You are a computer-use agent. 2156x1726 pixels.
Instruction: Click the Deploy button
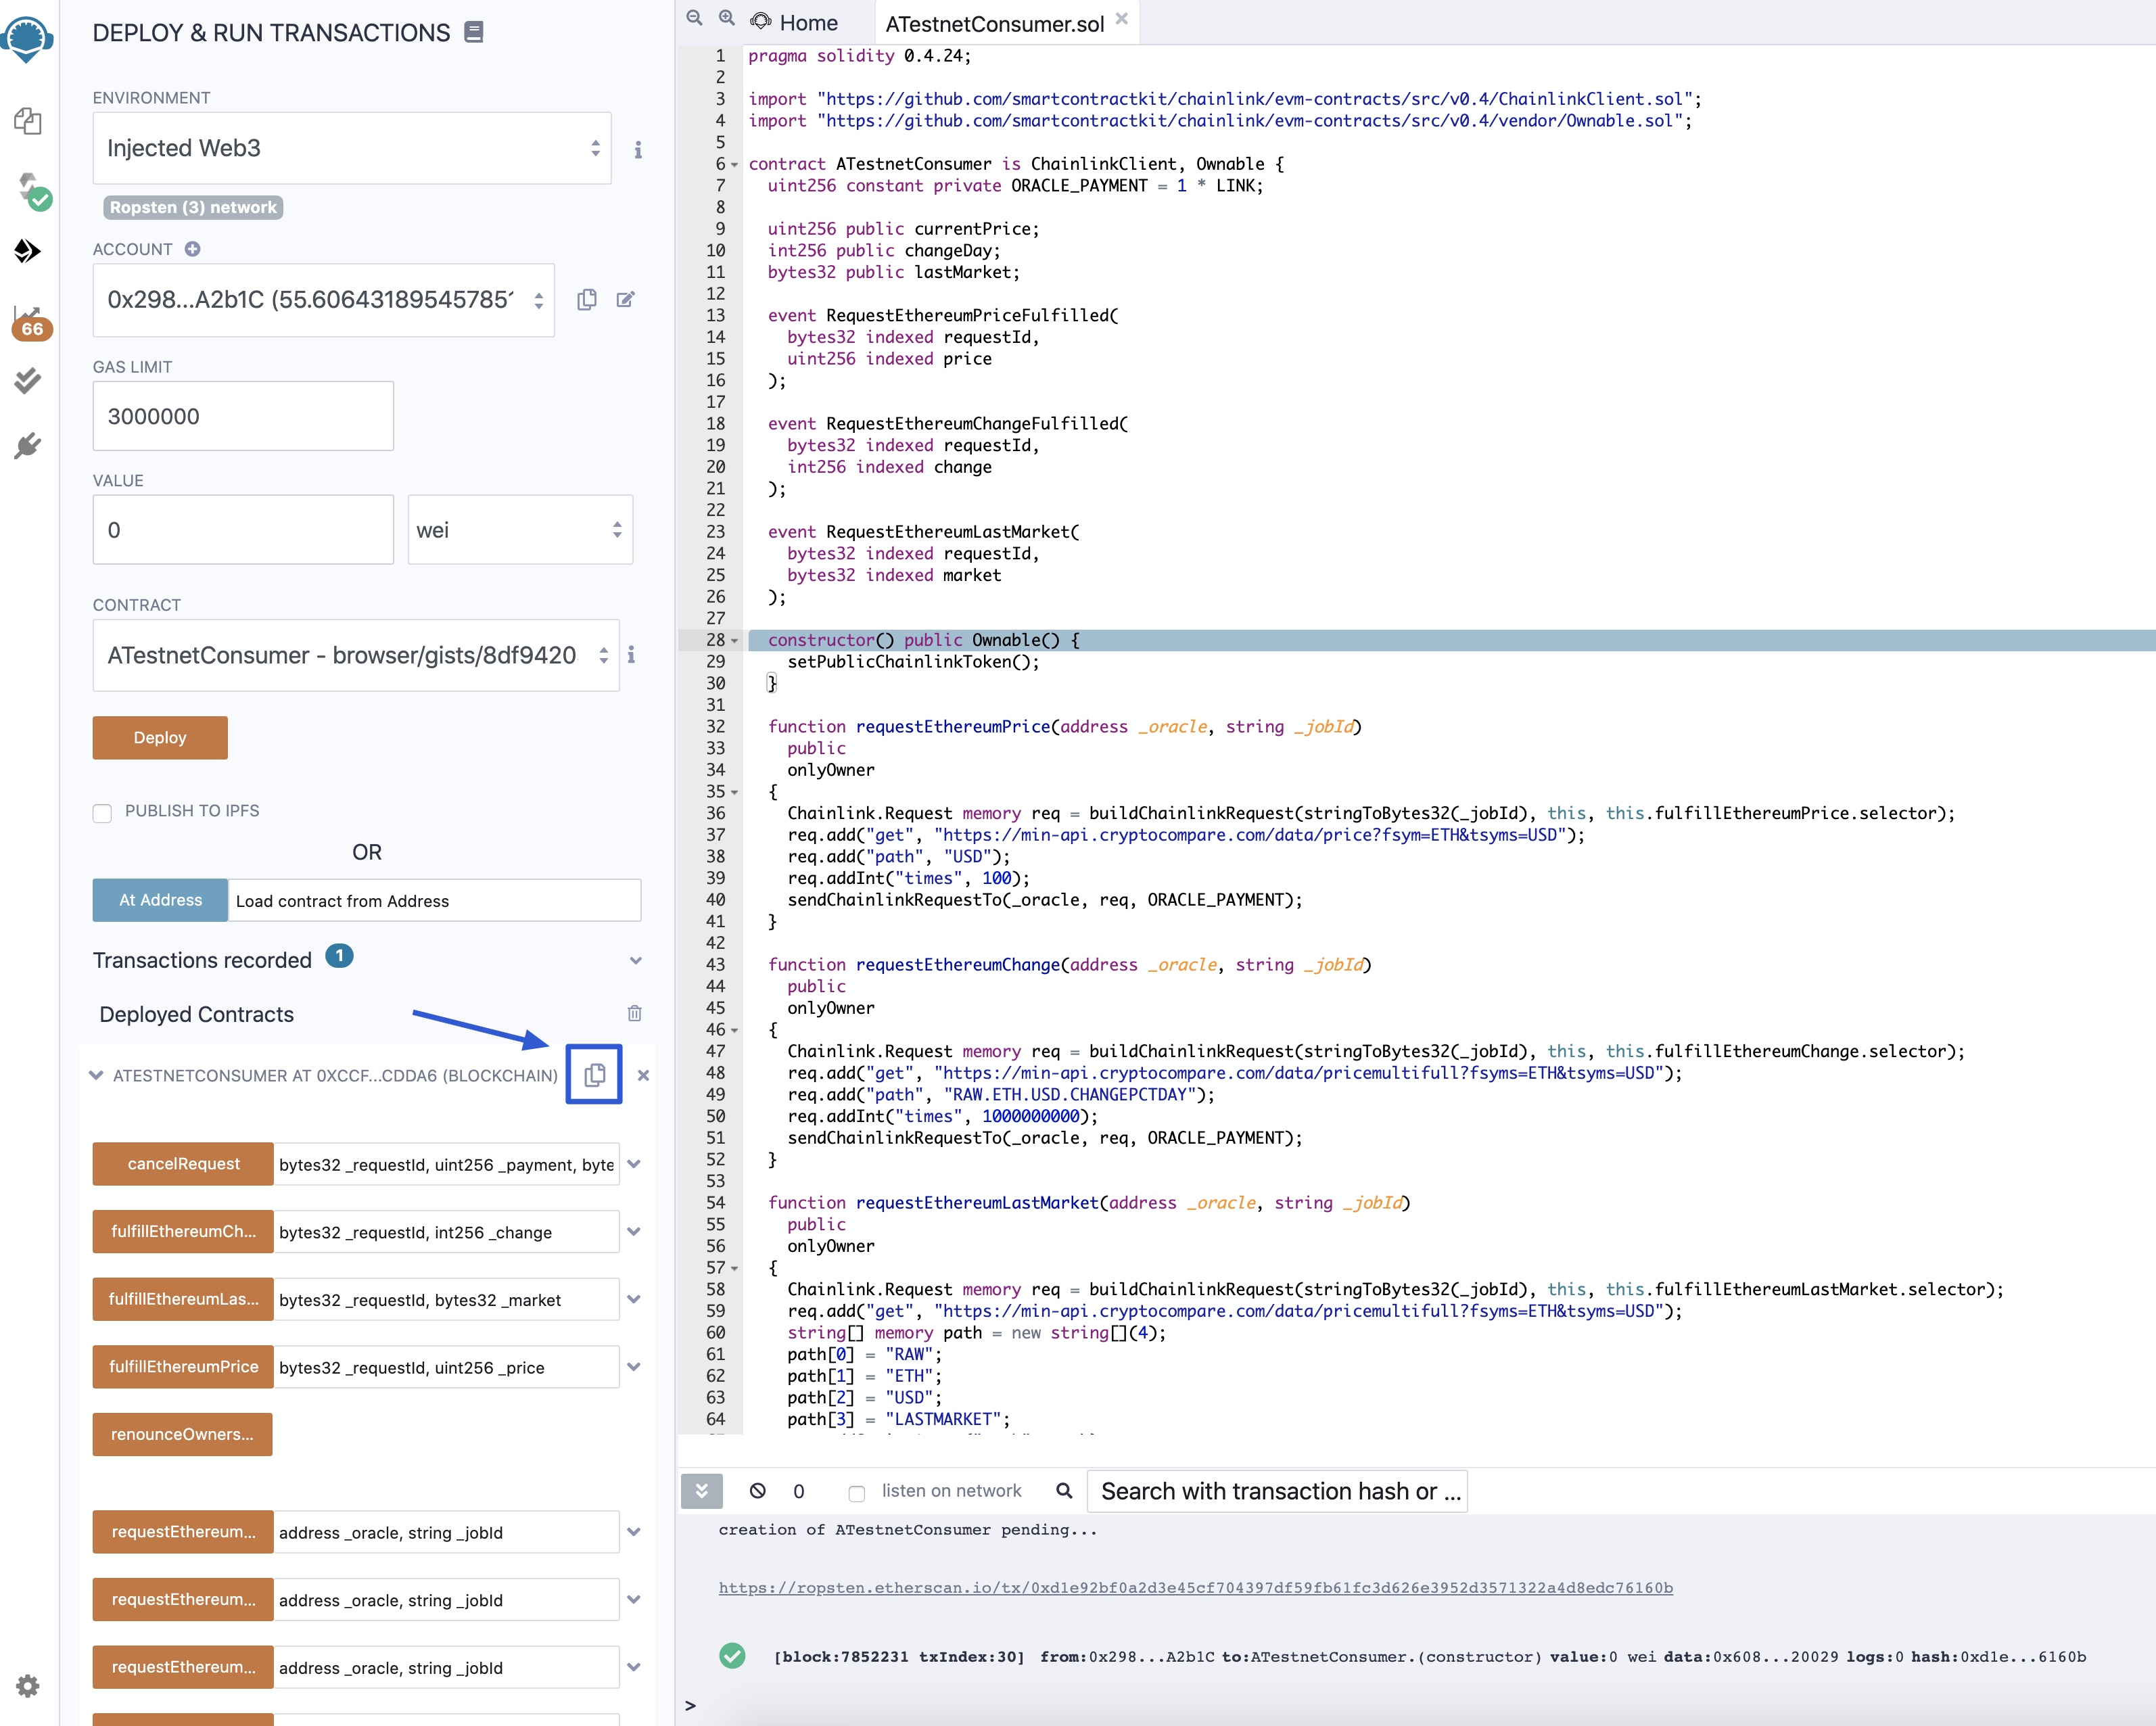160,737
